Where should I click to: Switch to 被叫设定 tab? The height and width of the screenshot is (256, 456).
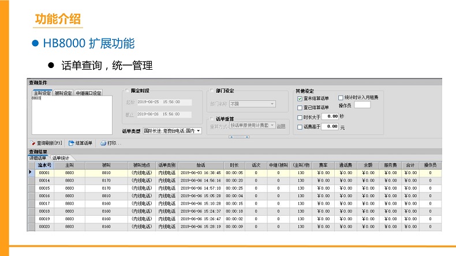click(63, 93)
